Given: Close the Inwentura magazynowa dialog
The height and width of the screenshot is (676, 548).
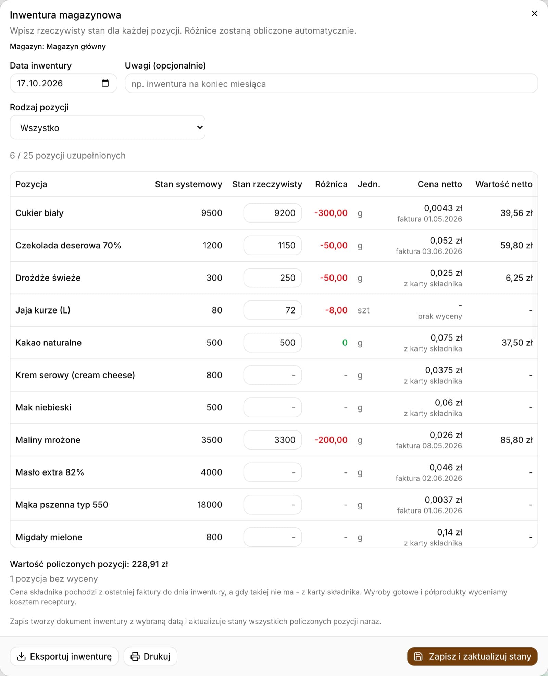Looking at the screenshot, I should pyautogui.click(x=534, y=14).
